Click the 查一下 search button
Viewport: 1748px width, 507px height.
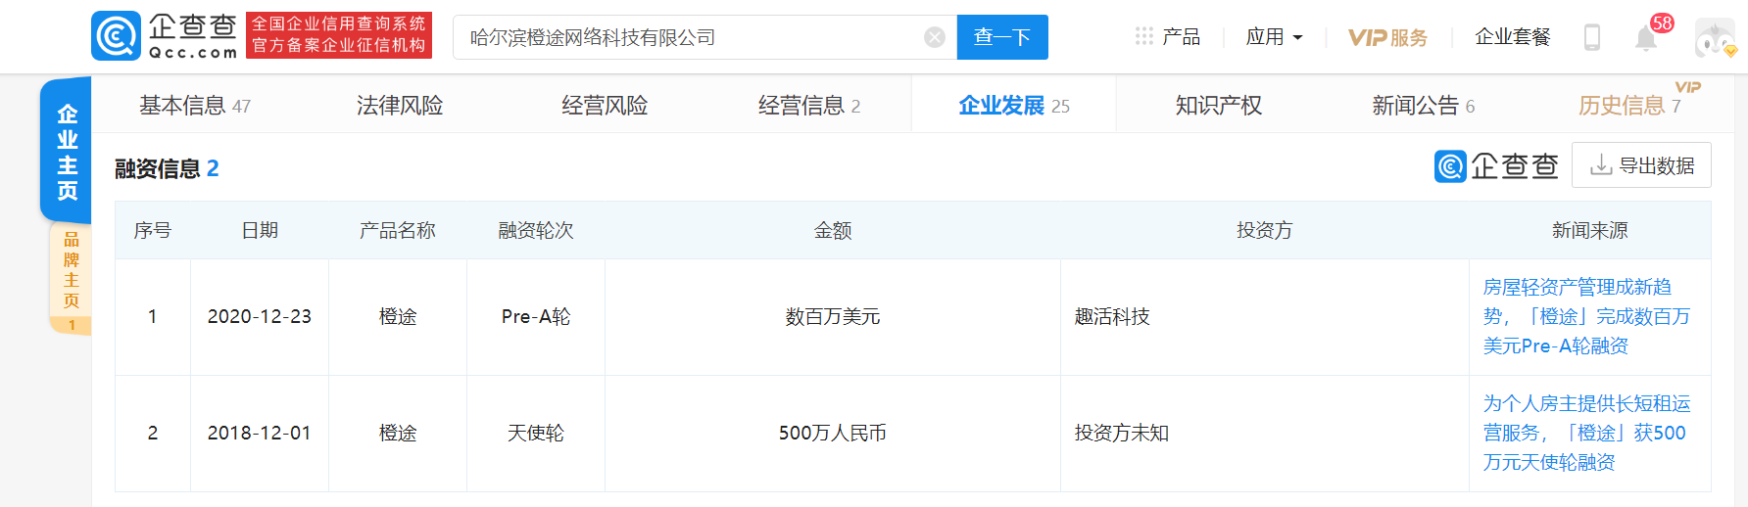pos(1001,37)
